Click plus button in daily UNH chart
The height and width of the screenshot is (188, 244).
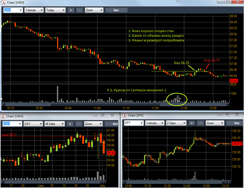pyautogui.click(x=70, y=124)
